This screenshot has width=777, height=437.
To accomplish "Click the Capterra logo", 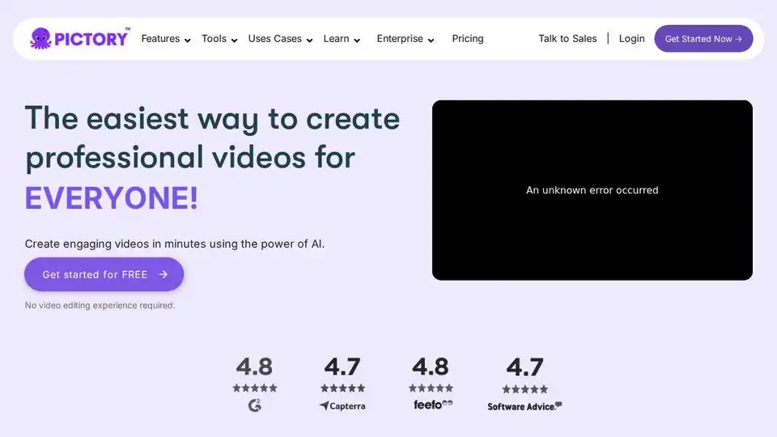I will coord(342,405).
